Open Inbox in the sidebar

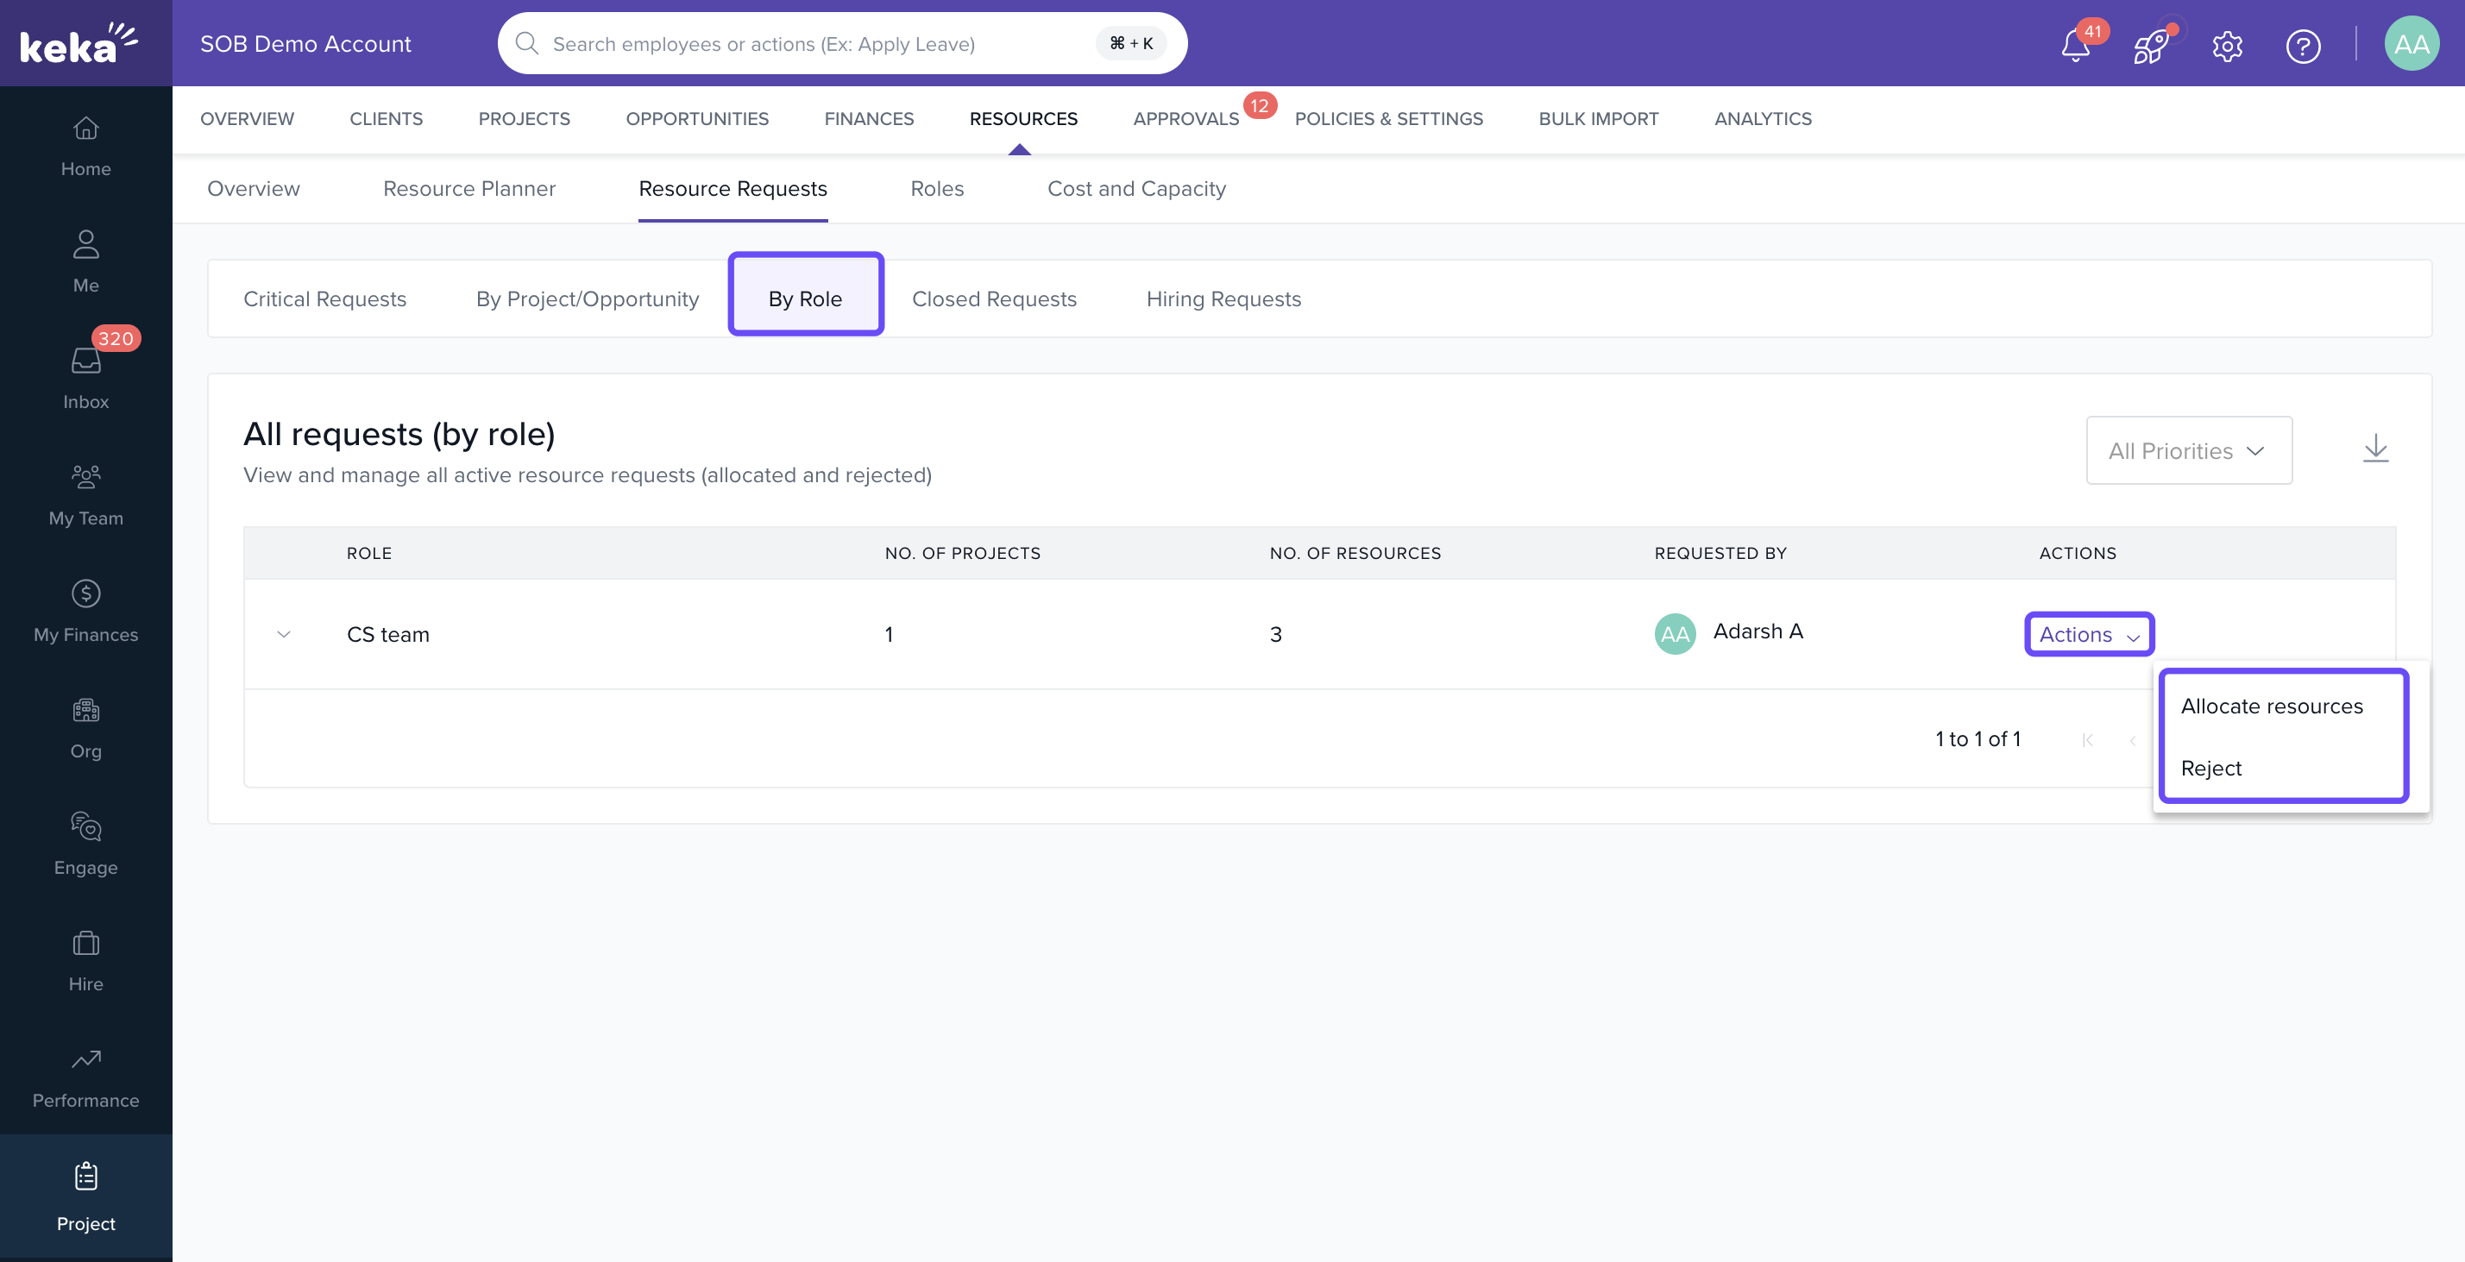point(85,377)
